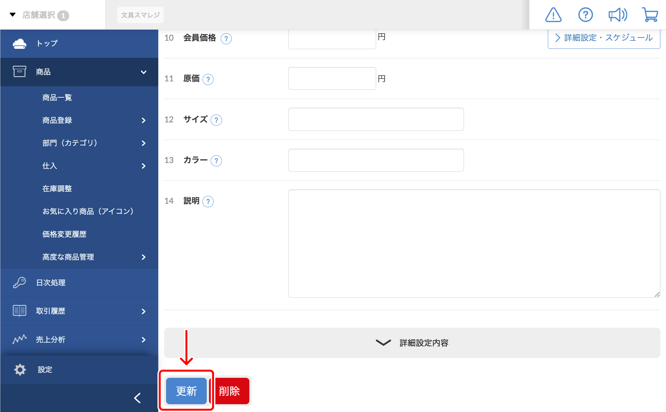Expand the 部門（カテゴリ） submenu arrow
666x412 pixels.
click(x=143, y=143)
